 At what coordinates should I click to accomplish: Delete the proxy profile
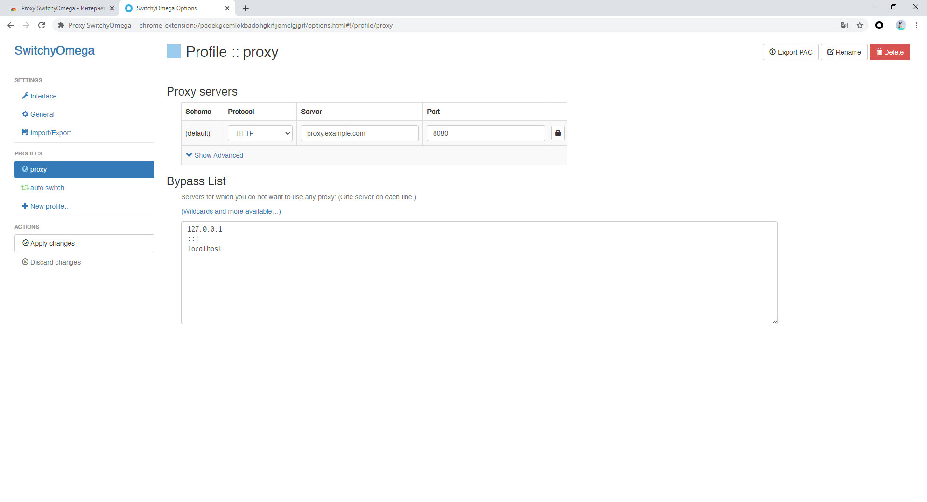[x=890, y=52]
